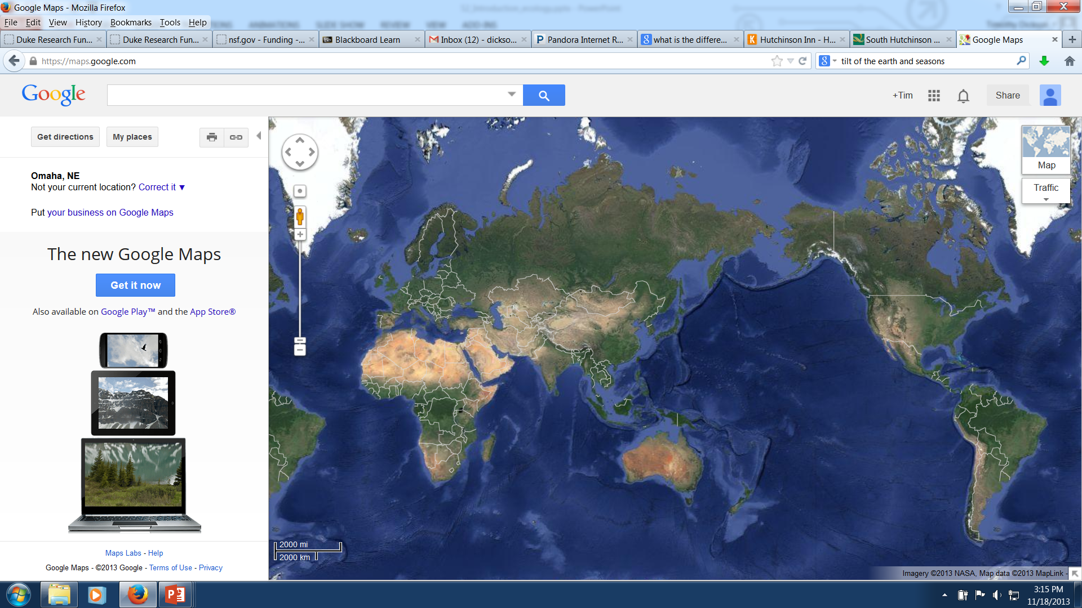Viewport: 1082px width, 608px height.
Task: Open the account profile avatar
Action: click(x=1050, y=95)
